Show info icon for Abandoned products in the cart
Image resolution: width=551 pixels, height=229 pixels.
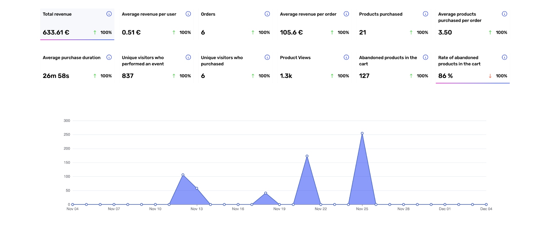click(426, 57)
